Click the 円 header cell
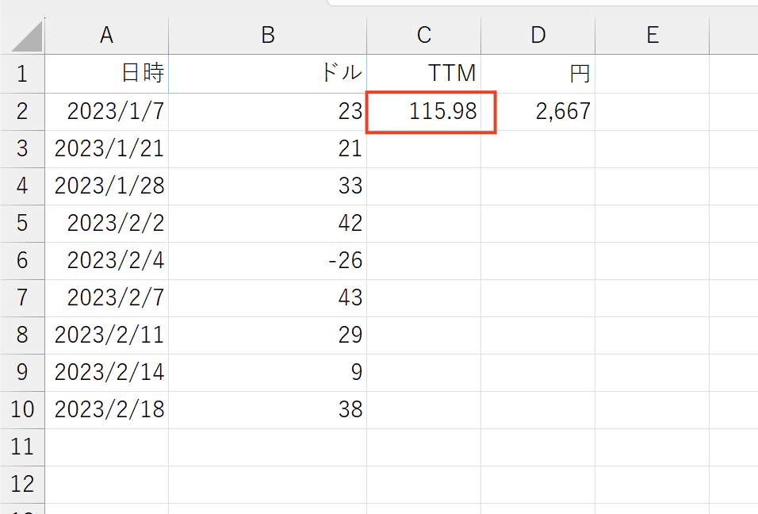 (x=538, y=74)
